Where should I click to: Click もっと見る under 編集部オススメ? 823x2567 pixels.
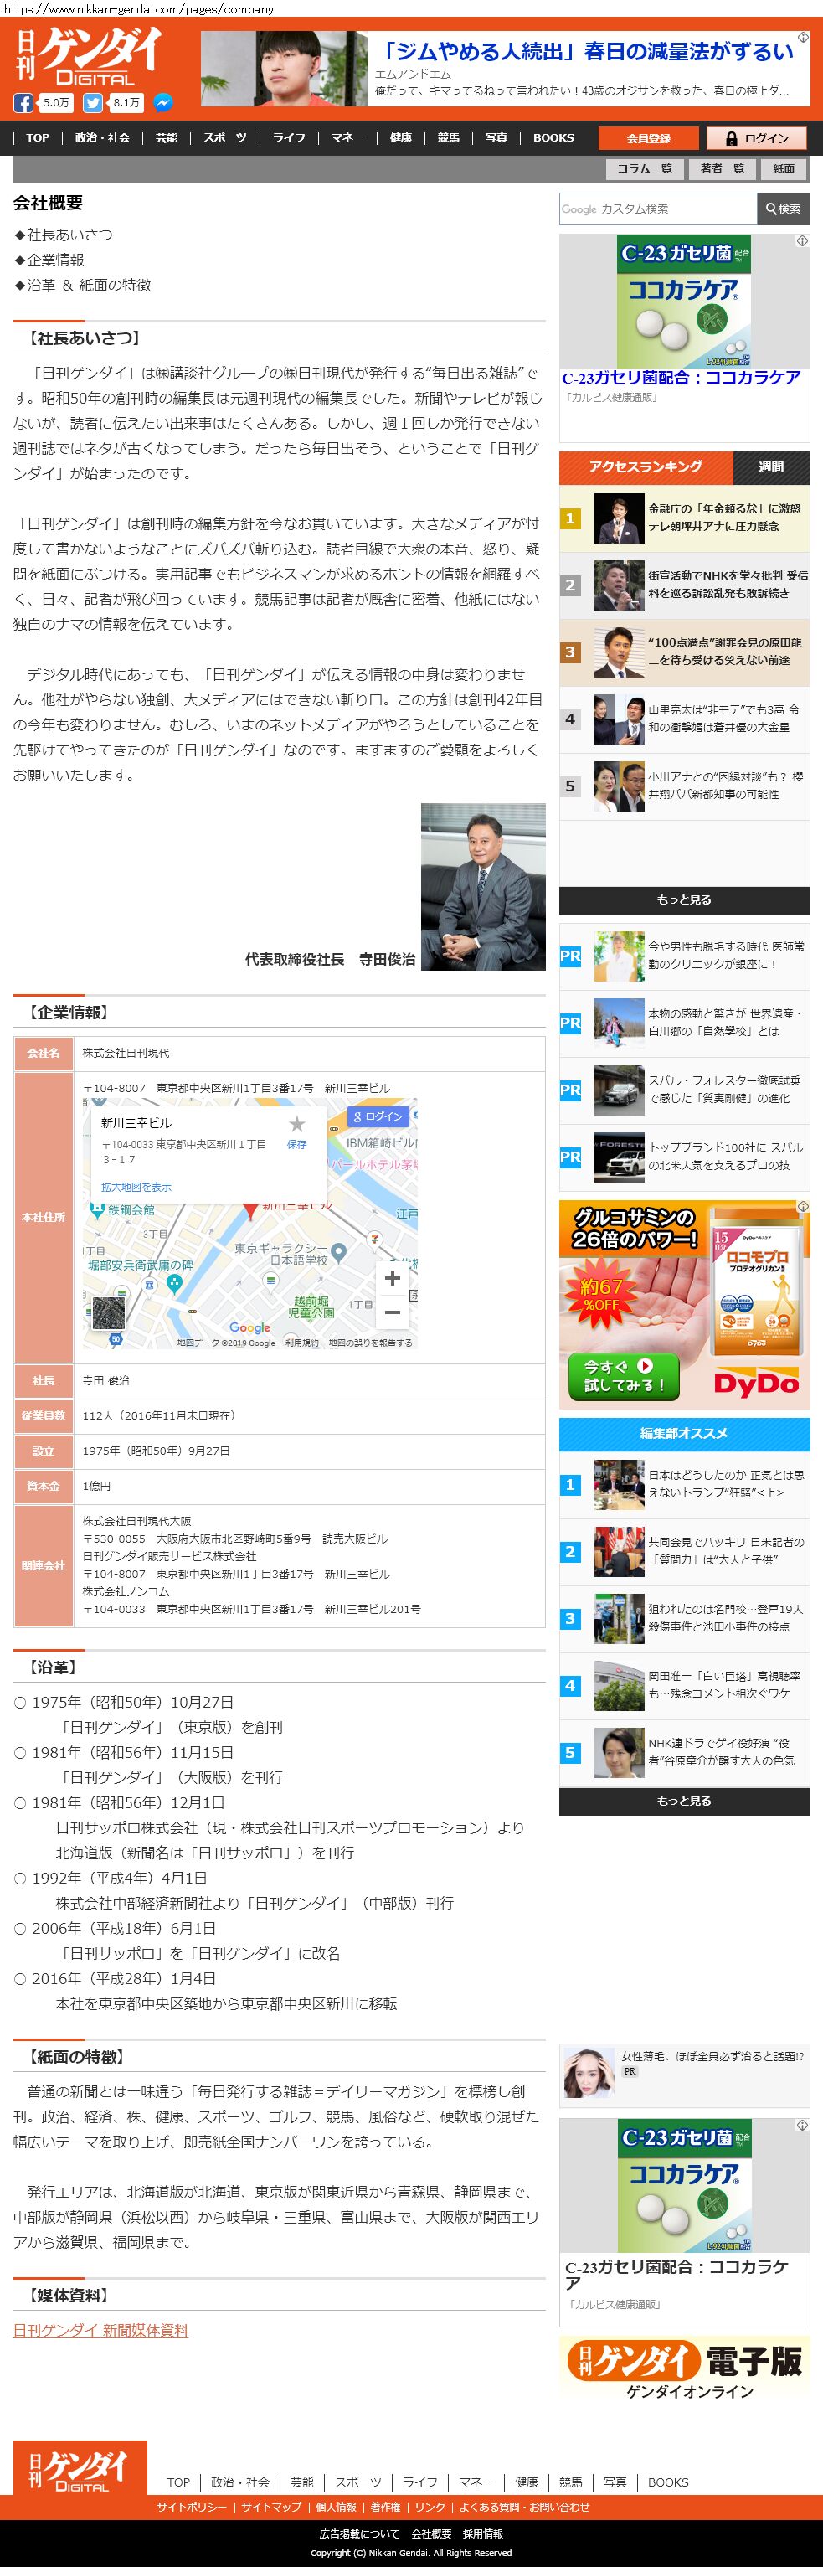coord(683,1802)
